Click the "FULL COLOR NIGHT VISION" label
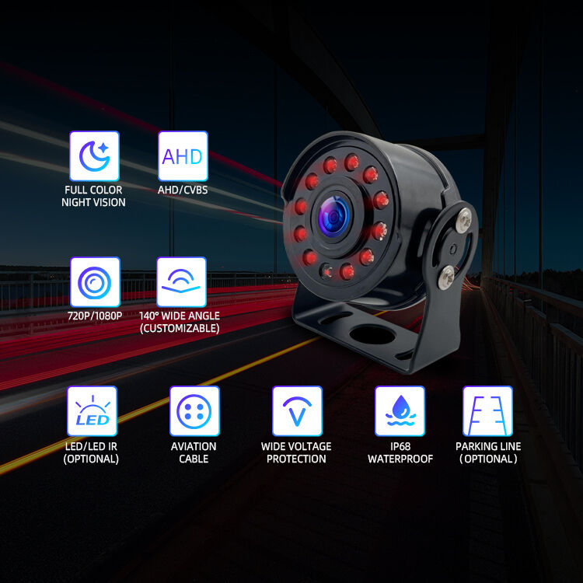583x583 pixels. [93, 196]
